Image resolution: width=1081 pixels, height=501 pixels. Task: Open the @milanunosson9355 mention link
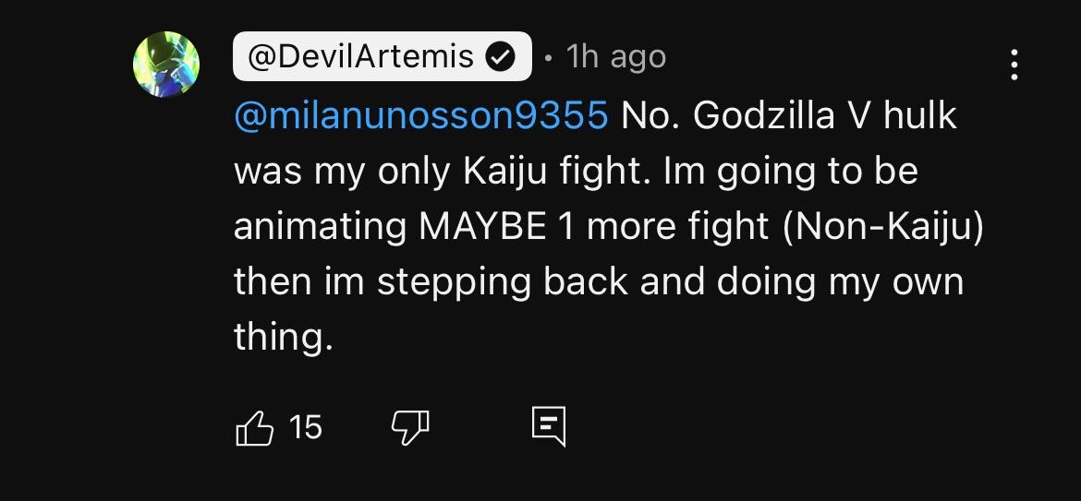click(x=421, y=116)
